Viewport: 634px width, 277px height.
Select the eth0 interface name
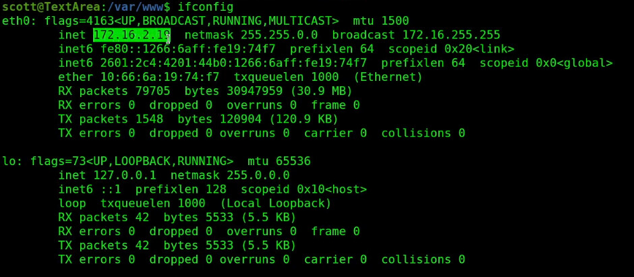click(x=16, y=21)
